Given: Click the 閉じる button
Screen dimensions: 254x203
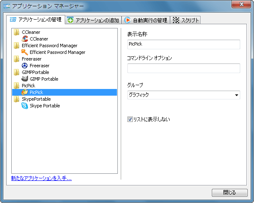Looking at the screenshot, I should pyautogui.click(x=229, y=193).
